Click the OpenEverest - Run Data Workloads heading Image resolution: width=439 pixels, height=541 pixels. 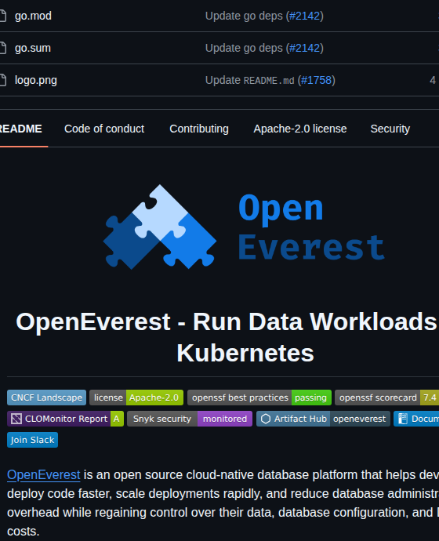(x=227, y=337)
